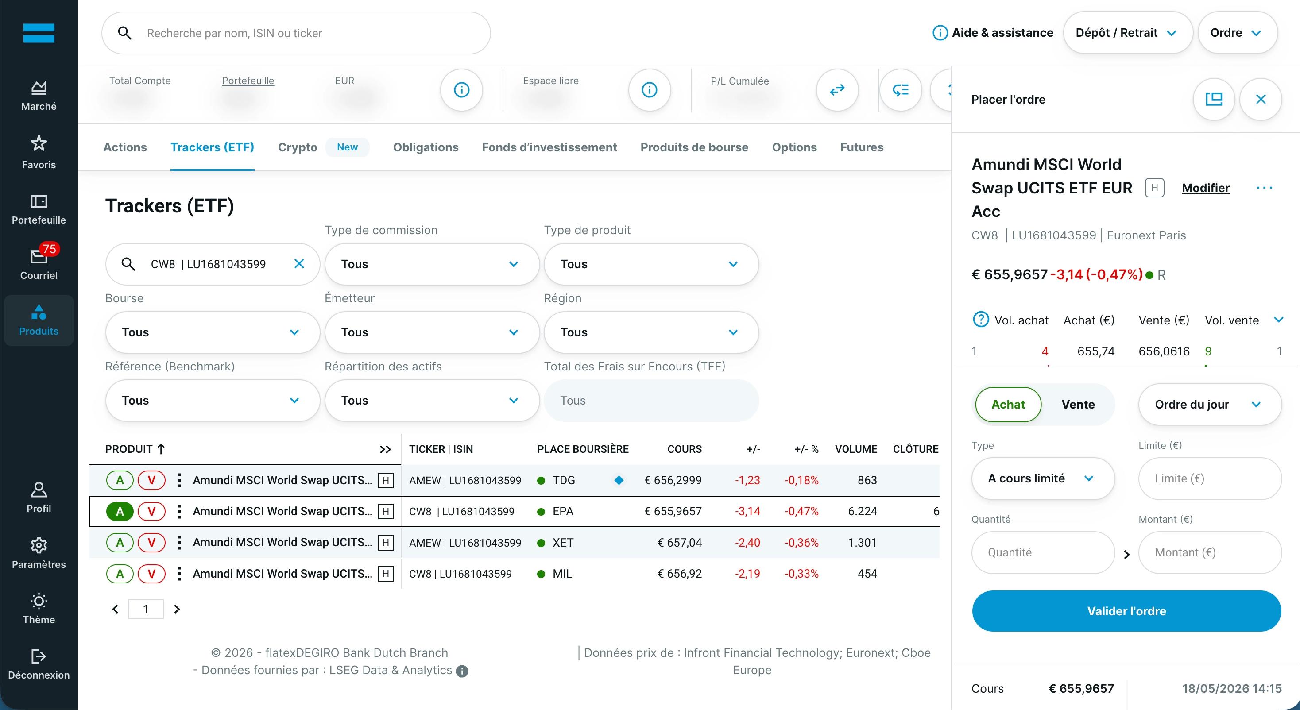The width and height of the screenshot is (1300, 710).
Task: Open the Type de produit dropdown
Action: [x=651, y=264]
